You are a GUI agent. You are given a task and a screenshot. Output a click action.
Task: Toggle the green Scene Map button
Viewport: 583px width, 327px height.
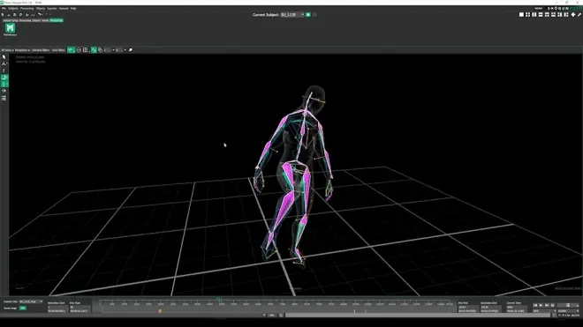(23, 308)
